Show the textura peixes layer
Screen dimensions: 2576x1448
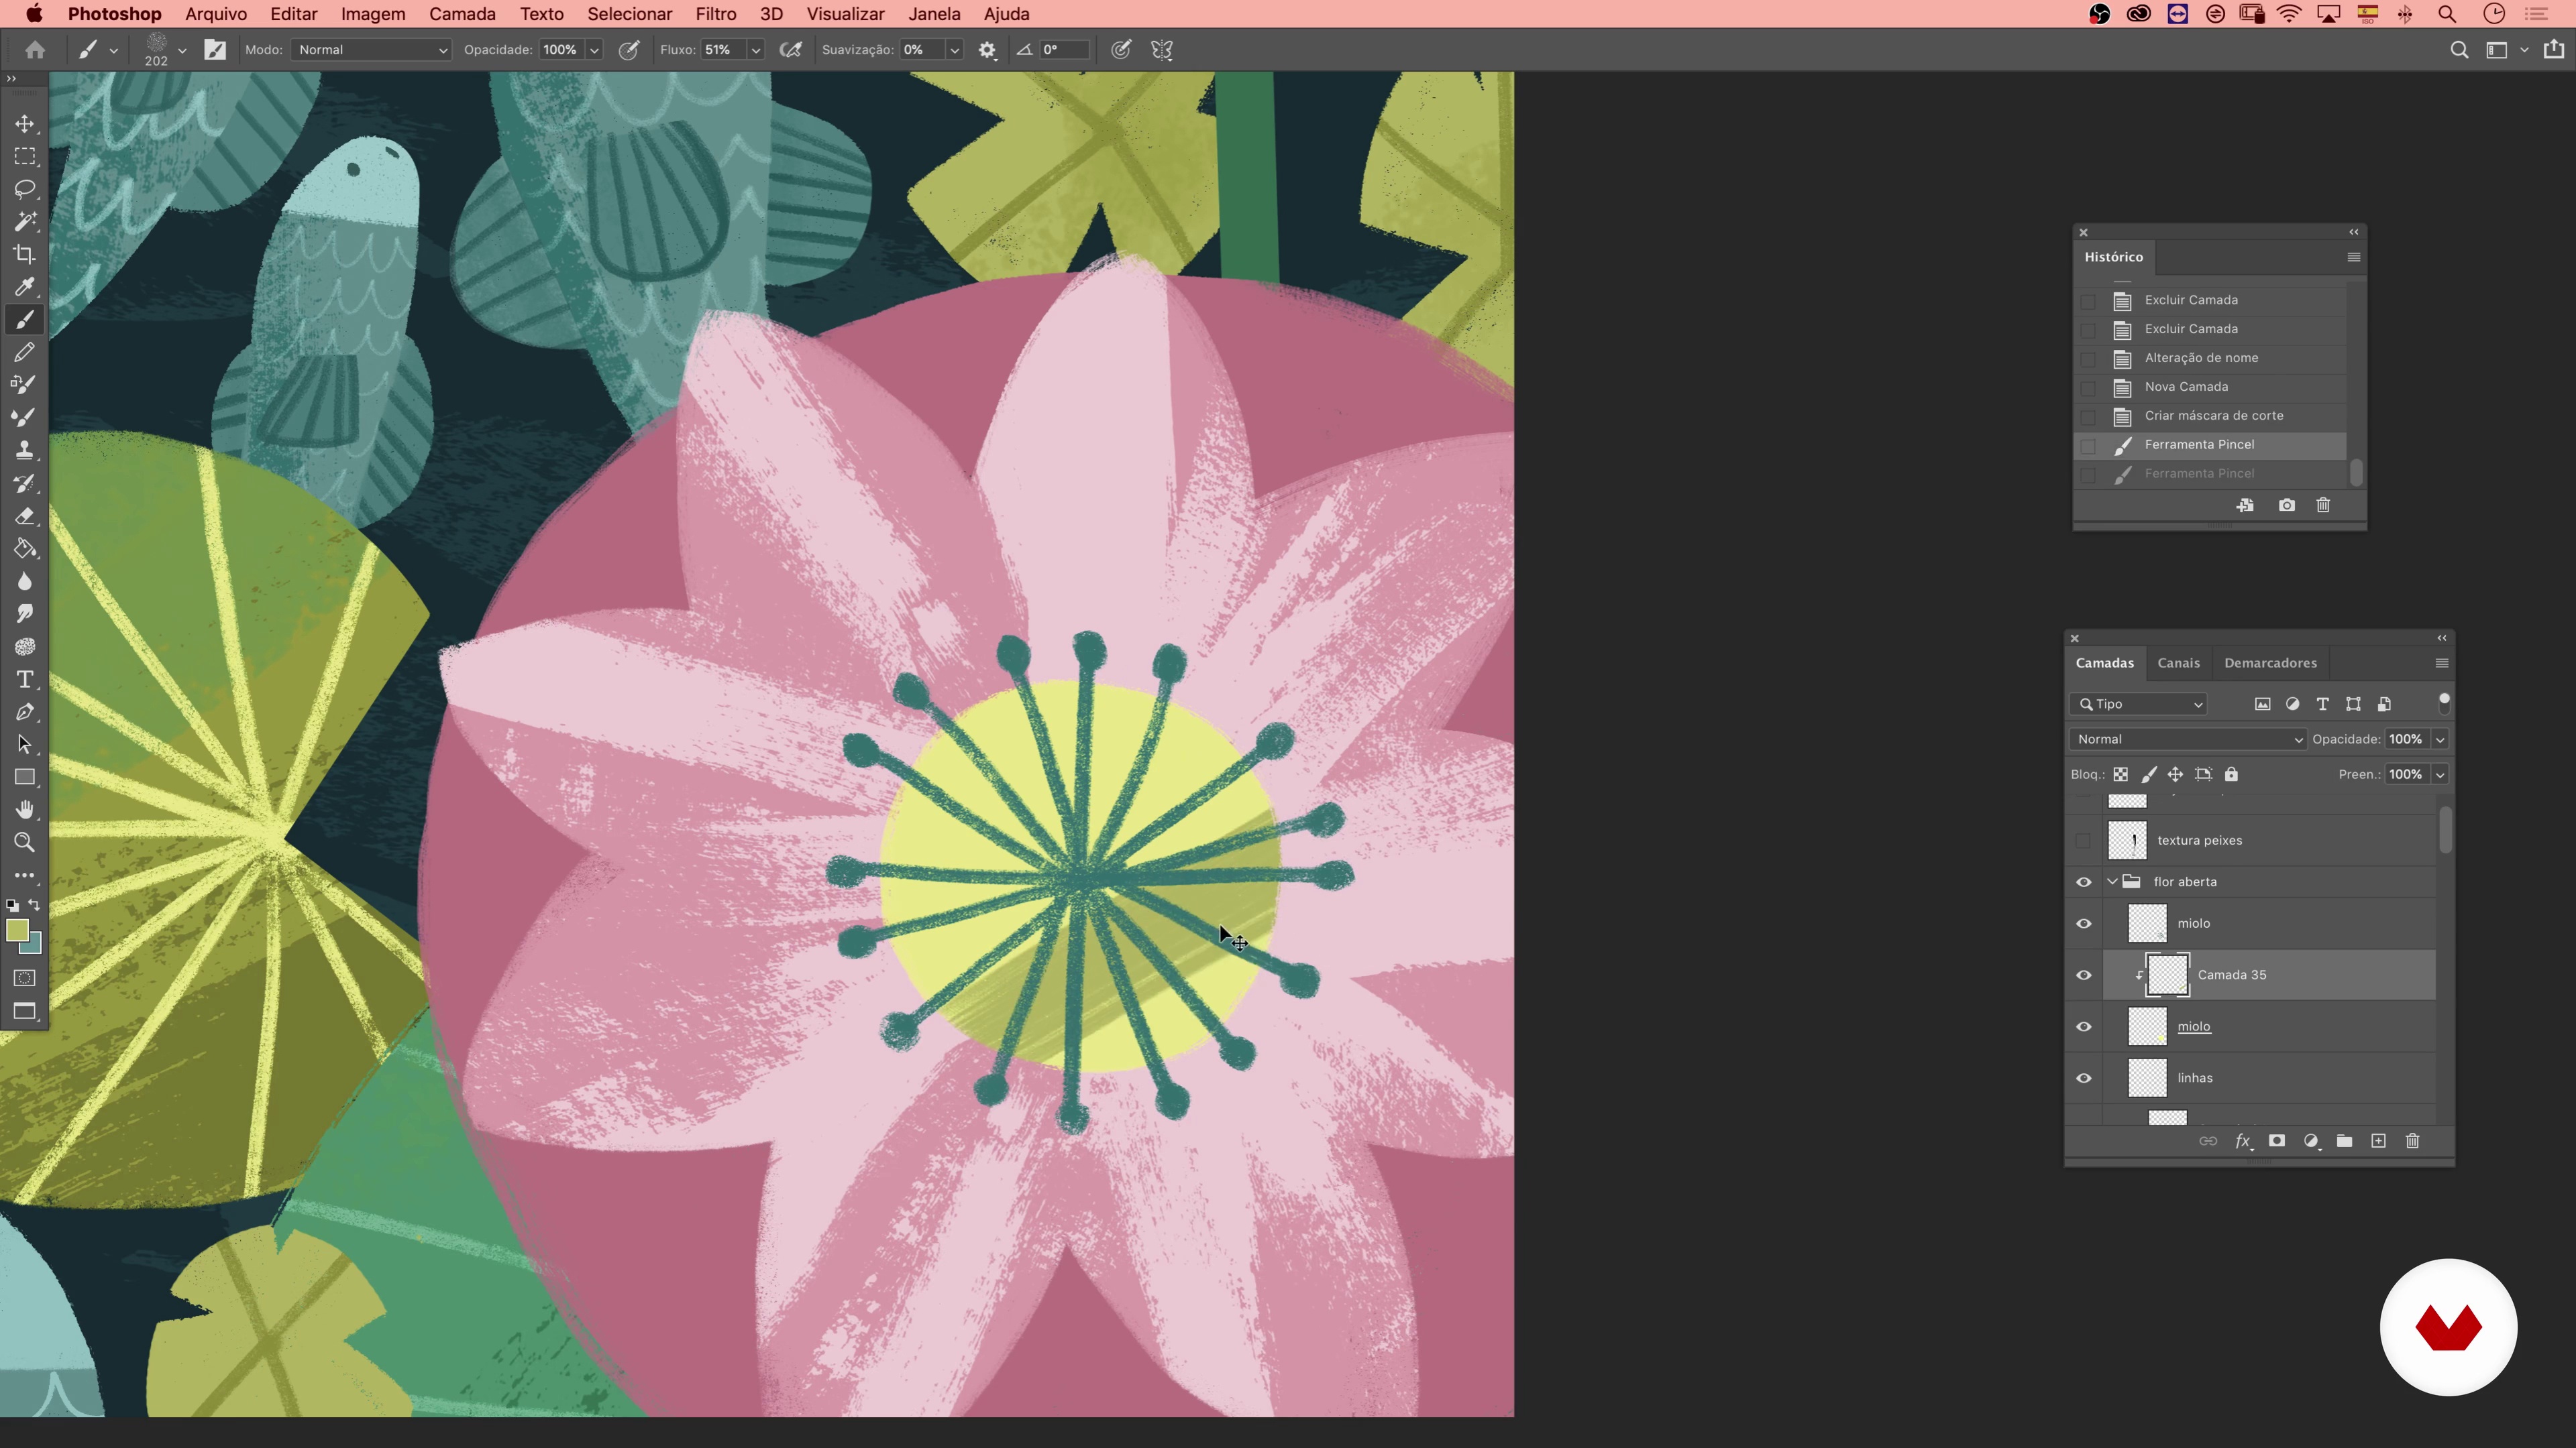tap(2084, 841)
